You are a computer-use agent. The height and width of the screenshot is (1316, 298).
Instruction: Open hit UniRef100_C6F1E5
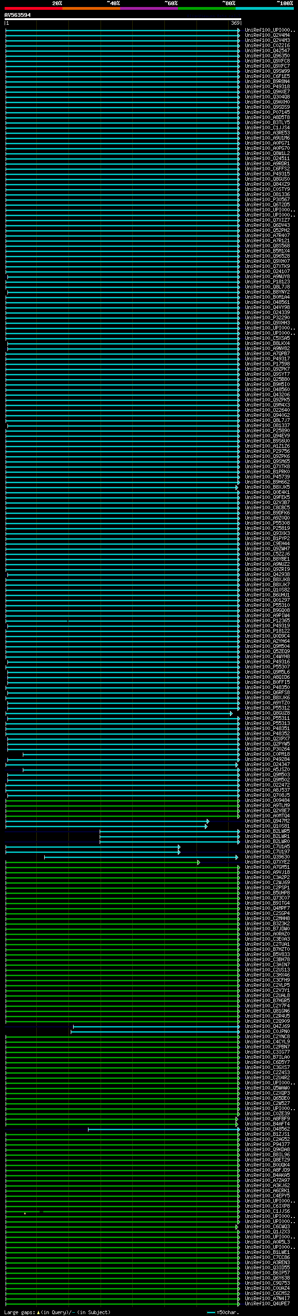(x=267, y=76)
